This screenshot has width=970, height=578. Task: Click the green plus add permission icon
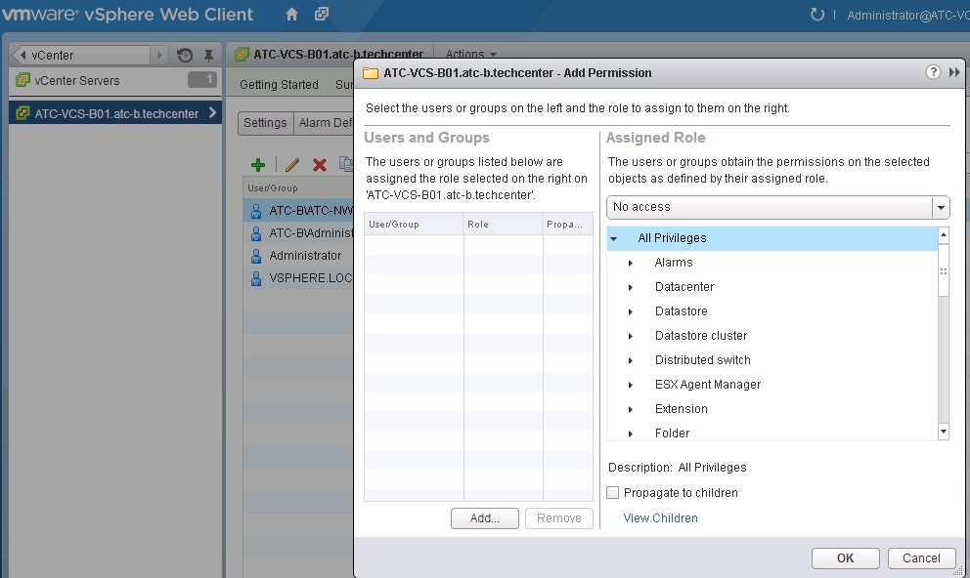(x=258, y=165)
